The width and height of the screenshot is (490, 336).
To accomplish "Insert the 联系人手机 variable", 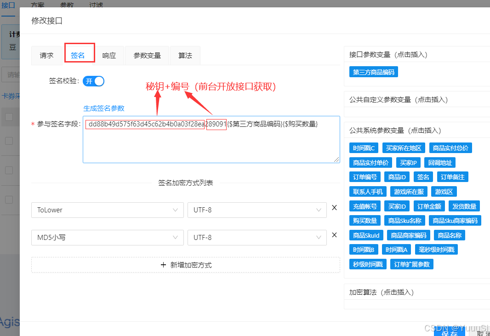I will pos(368,192).
